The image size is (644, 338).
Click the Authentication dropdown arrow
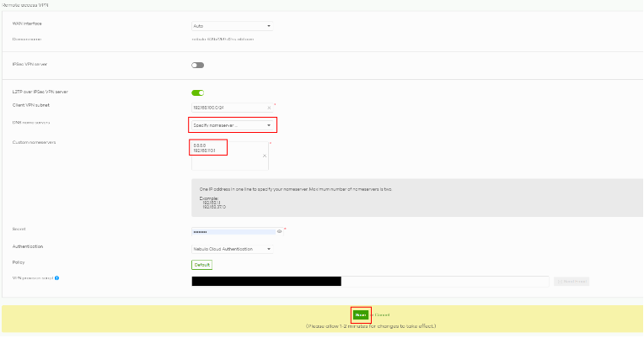click(x=270, y=249)
